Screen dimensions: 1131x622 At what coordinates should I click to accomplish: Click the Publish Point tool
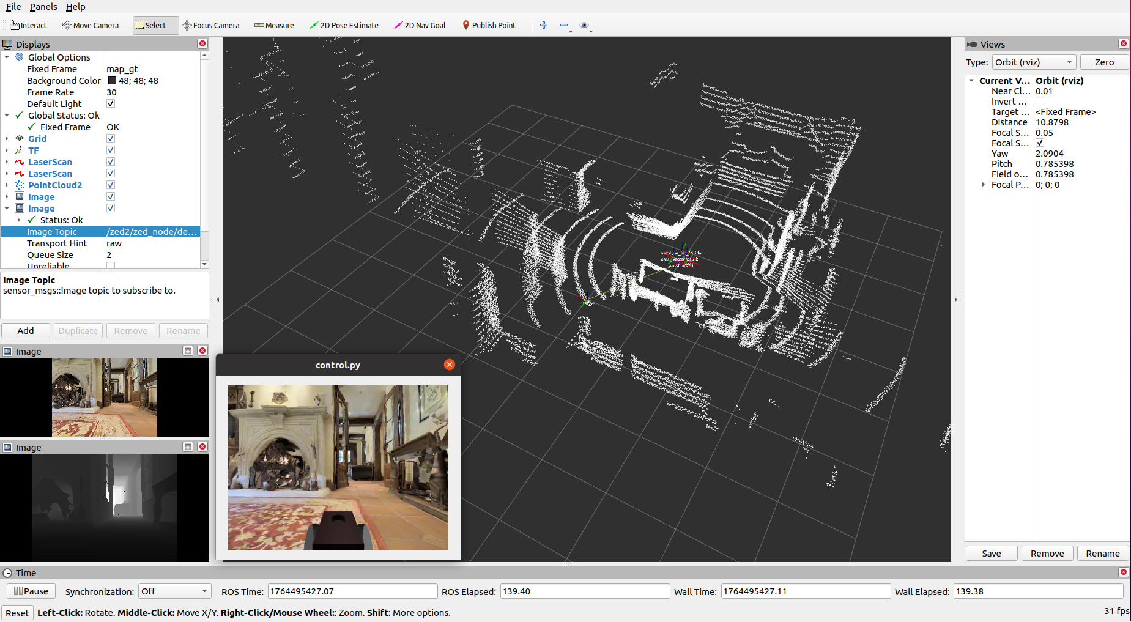489,25
